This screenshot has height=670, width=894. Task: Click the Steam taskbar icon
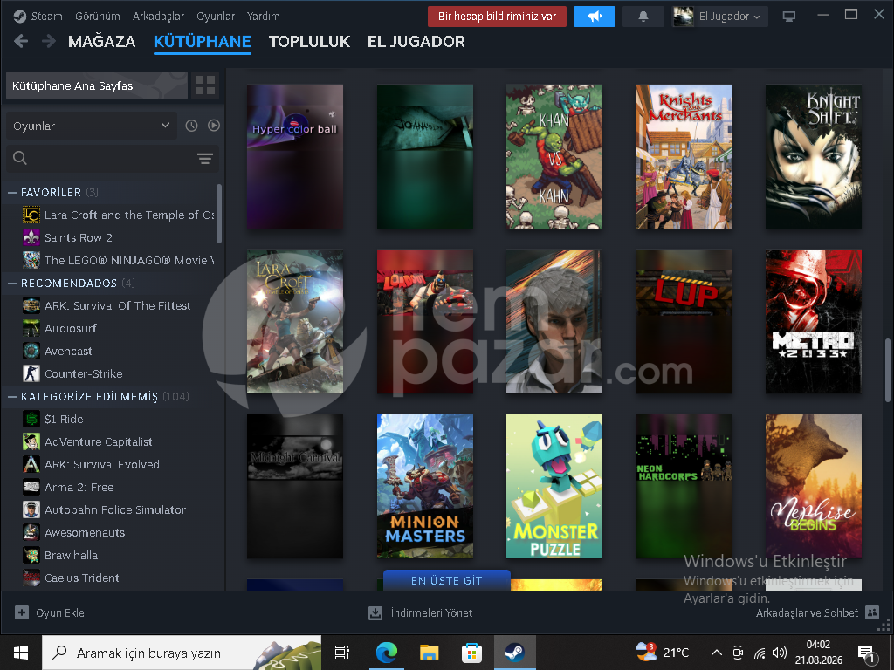point(514,653)
